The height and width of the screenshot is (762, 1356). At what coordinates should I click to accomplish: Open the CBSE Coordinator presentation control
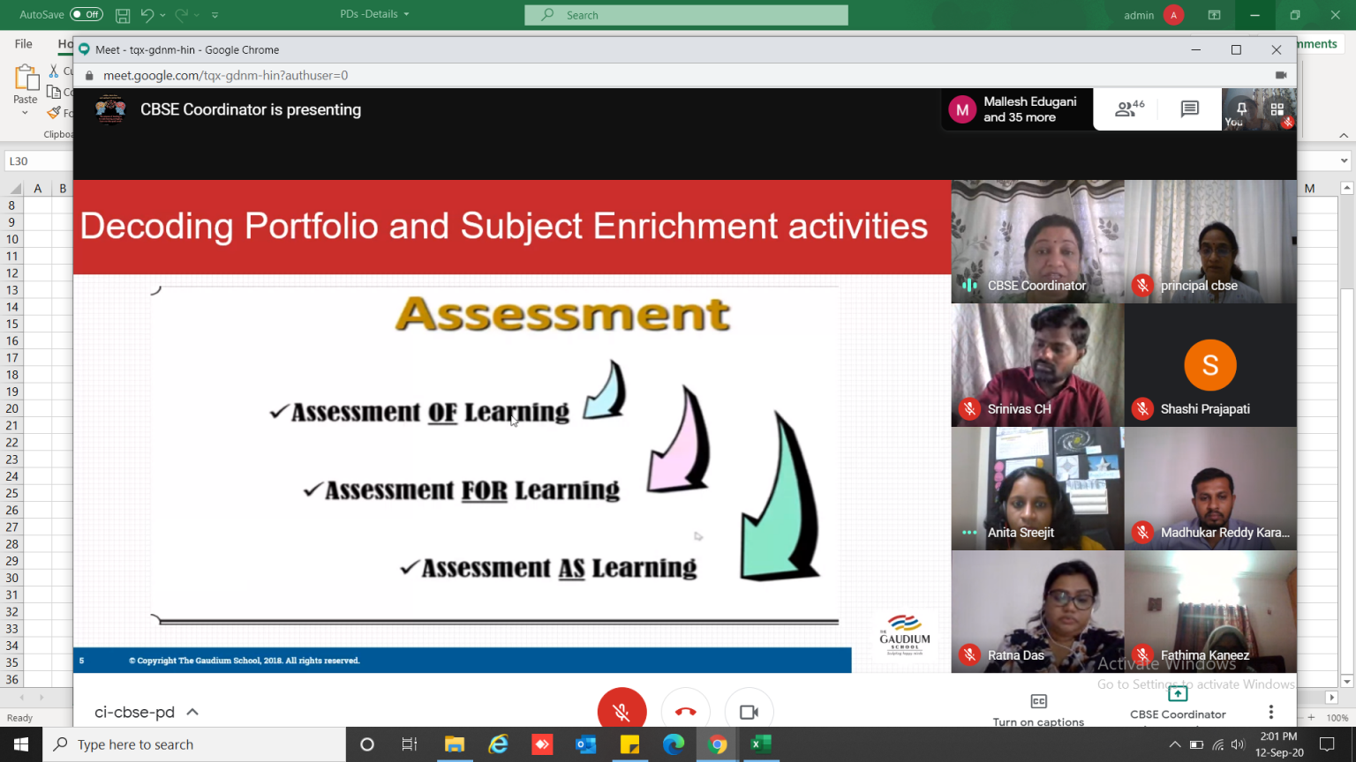point(1178,704)
